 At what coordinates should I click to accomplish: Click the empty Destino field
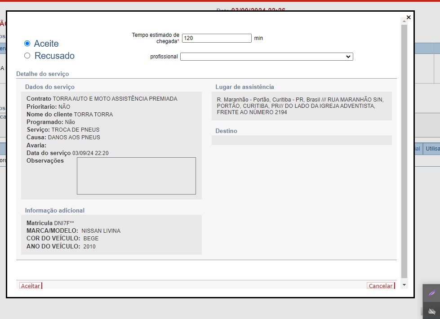(302, 140)
